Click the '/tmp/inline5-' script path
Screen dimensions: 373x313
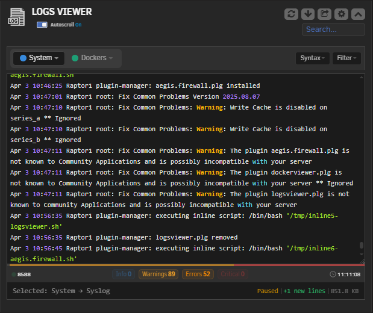312,216
